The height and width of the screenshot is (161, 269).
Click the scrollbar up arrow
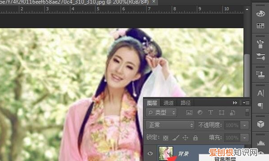pos(247,9)
